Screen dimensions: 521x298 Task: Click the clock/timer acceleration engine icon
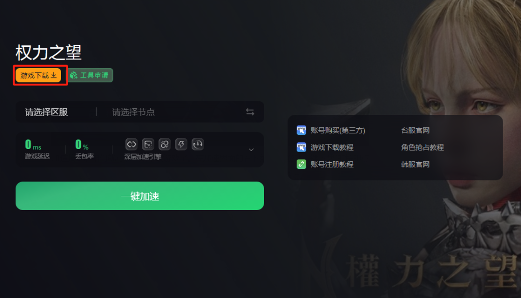coord(198,144)
